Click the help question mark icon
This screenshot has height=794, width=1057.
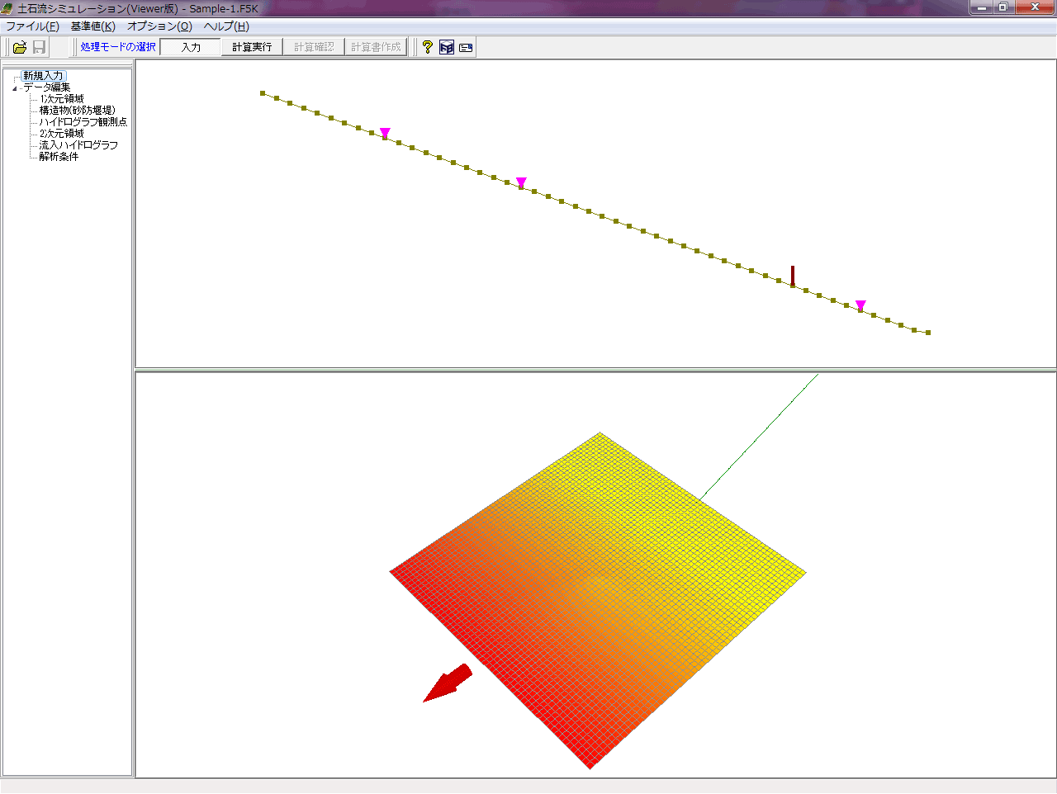pyautogui.click(x=427, y=47)
